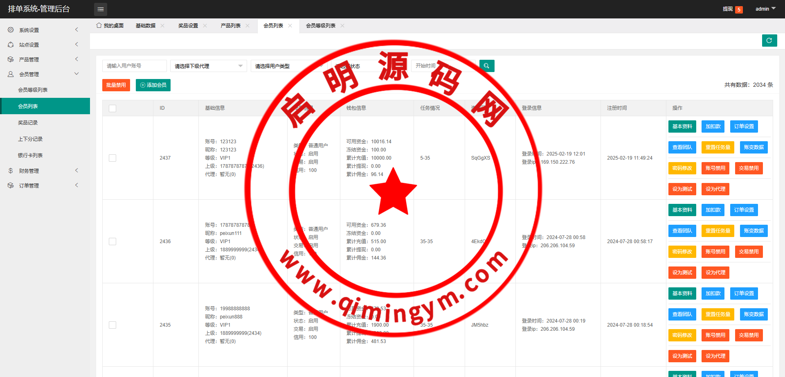Click the search magnifier icon button
The image size is (785, 377).
486,66
